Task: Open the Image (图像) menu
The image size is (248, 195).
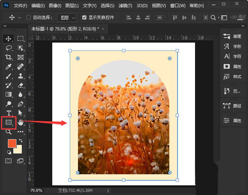Action: [55, 6]
